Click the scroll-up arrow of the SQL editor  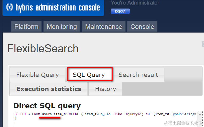pyautogui.click(x=200, y=114)
